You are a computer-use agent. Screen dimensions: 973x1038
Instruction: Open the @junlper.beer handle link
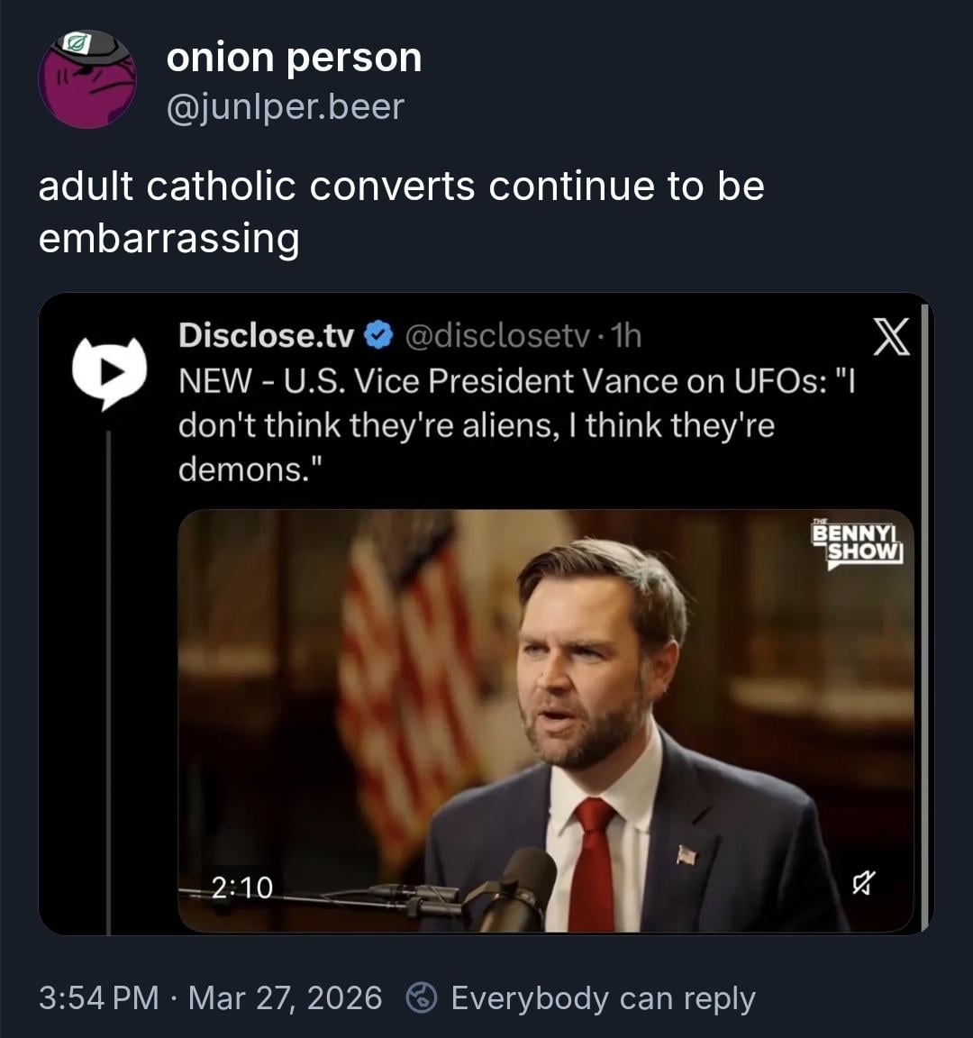285,107
